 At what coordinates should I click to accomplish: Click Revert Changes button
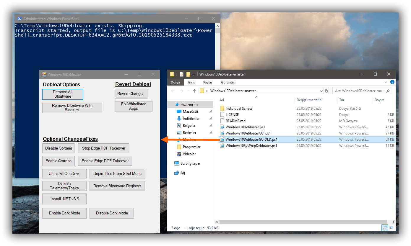pos(131,94)
